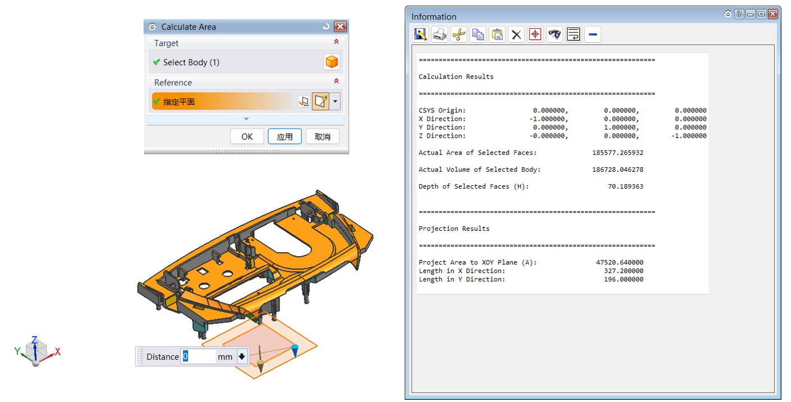The height and width of the screenshot is (402, 791).
Task: Click the Copy icon in Information toolbar
Action: coord(478,35)
